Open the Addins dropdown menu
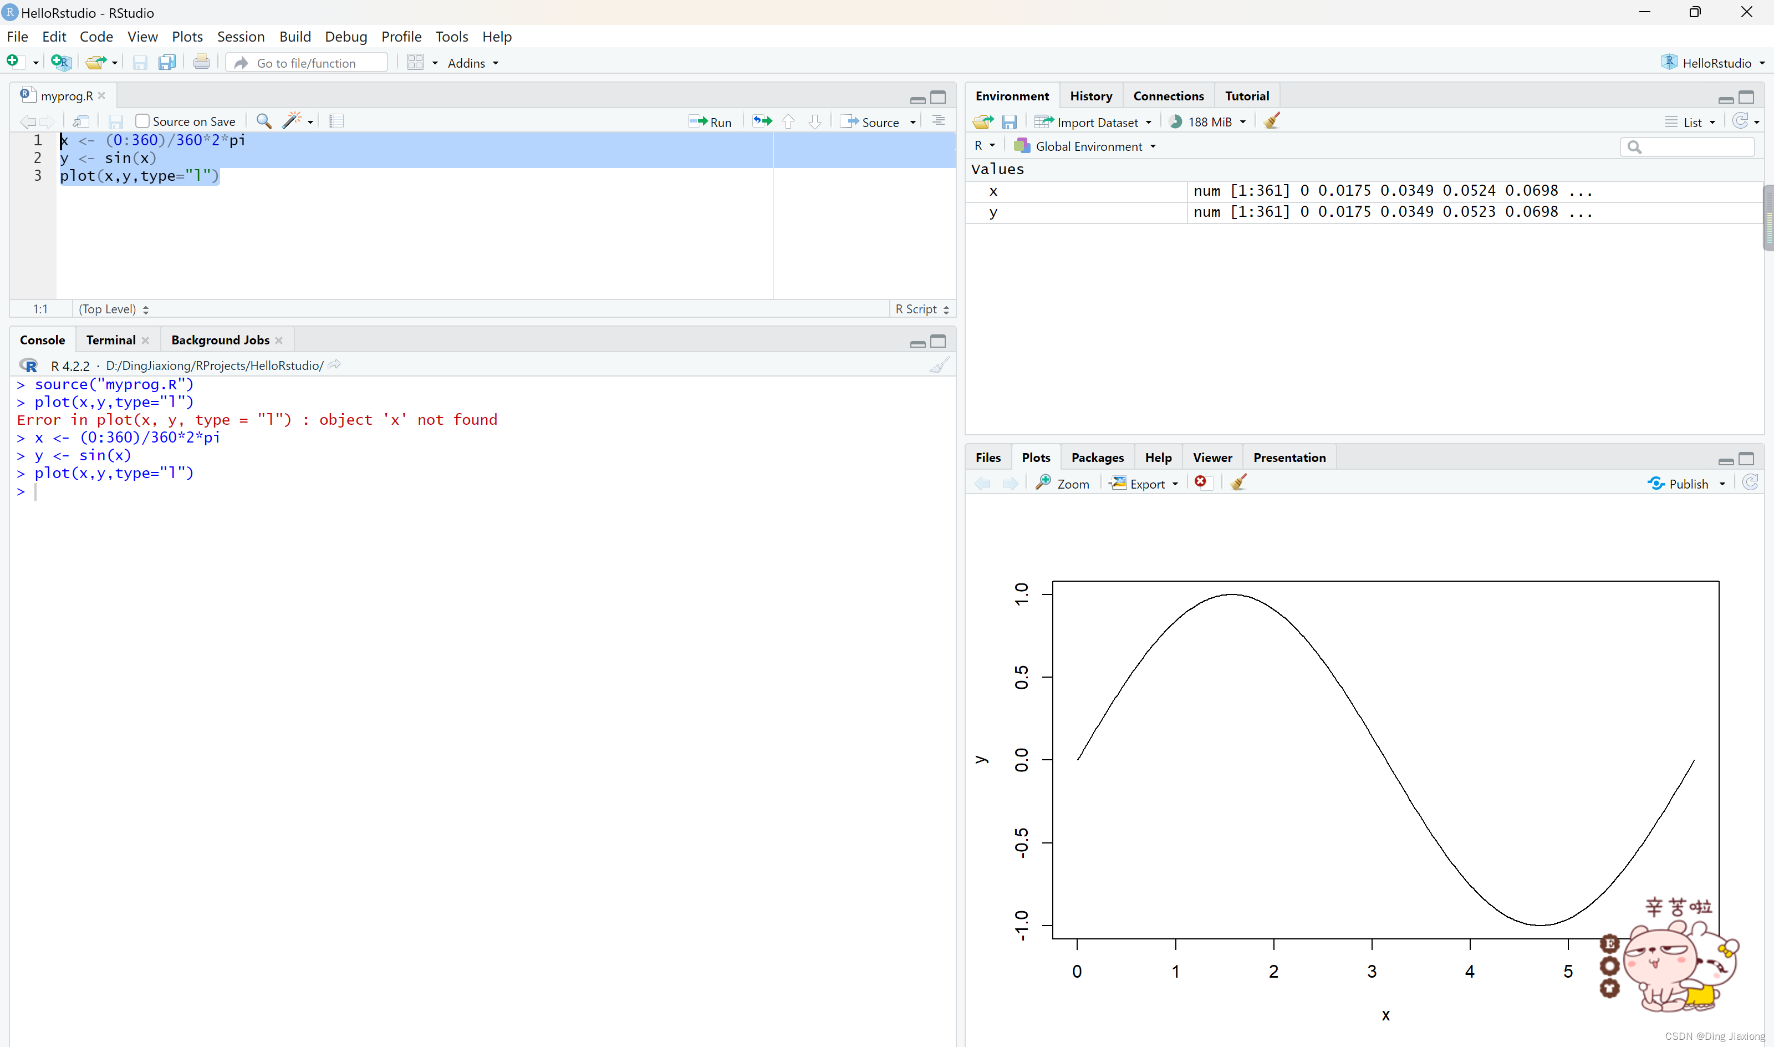Viewport: 1774px width, 1047px height. [472, 63]
